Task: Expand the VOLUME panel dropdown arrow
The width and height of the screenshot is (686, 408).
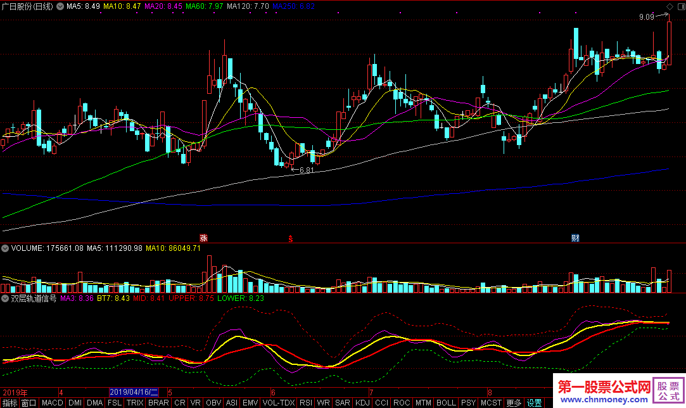Action: point(5,248)
